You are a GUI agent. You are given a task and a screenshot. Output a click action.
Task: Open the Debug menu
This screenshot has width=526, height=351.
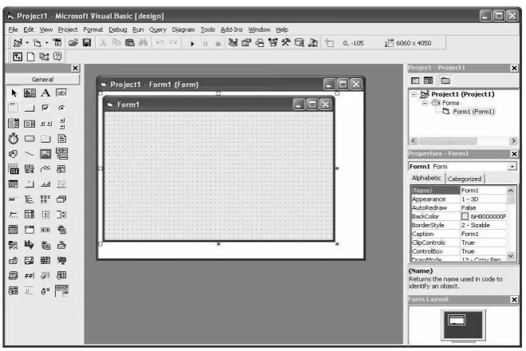(x=118, y=30)
